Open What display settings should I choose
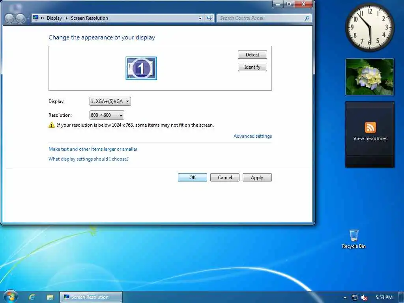 (x=89, y=159)
